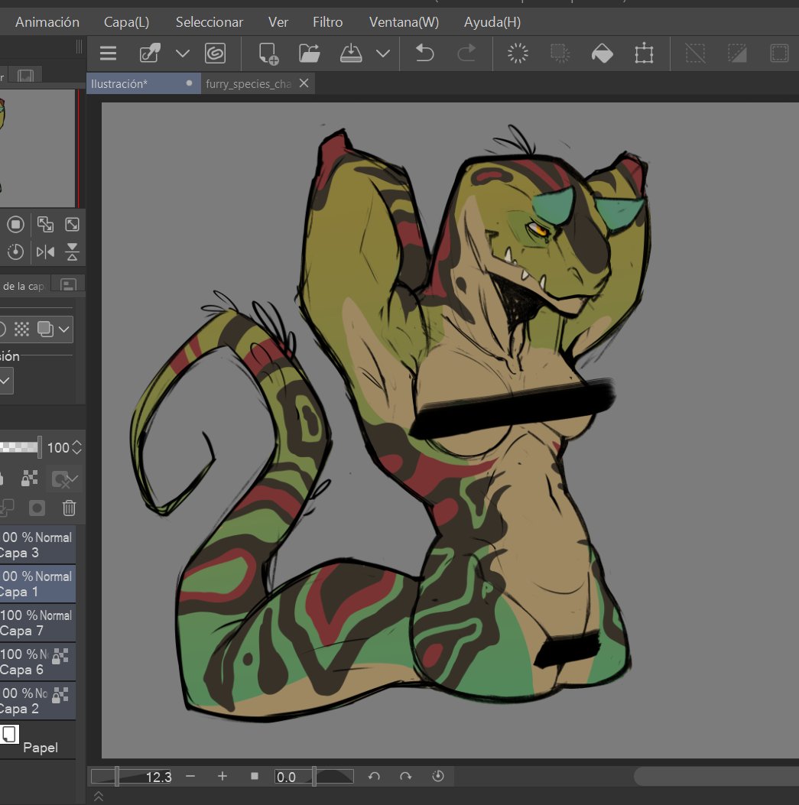Image resolution: width=799 pixels, height=805 pixels.
Task: Click the transform frame icon in the toolbar
Action: tap(643, 53)
